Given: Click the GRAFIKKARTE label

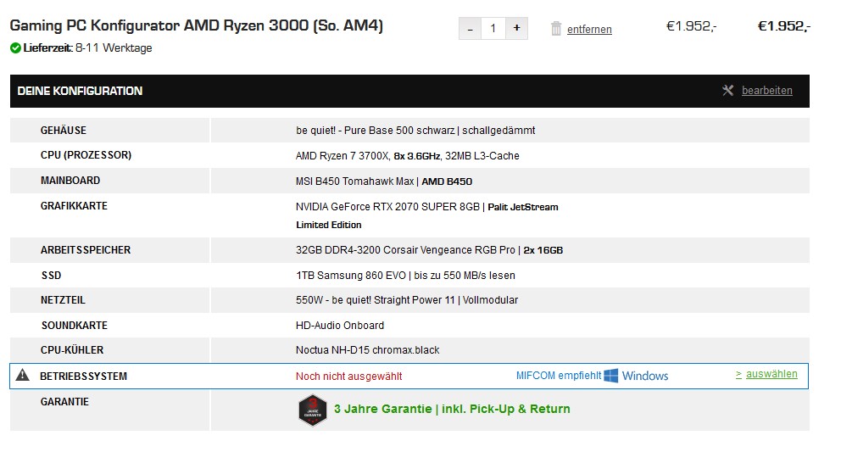Looking at the screenshot, I should (74, 206).
